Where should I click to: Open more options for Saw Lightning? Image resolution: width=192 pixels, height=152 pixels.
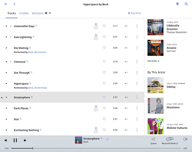tap(137, 37)
